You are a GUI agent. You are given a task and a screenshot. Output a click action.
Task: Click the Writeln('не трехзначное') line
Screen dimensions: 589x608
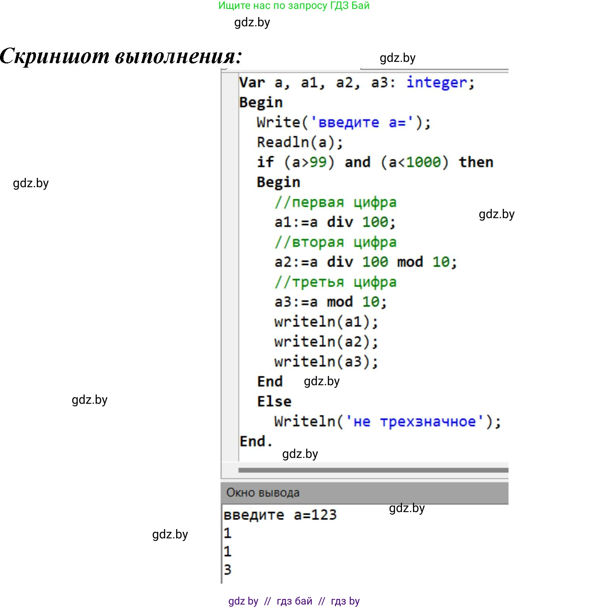pyautogui.click(x=387, y=422)
